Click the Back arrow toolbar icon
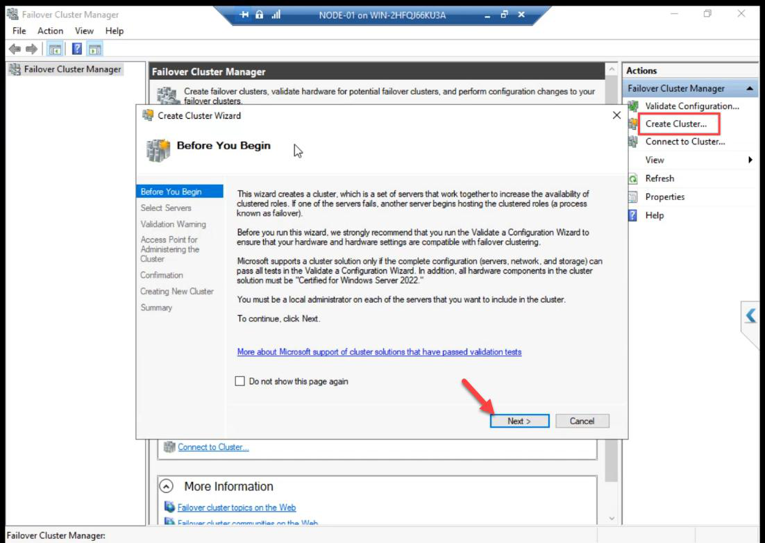This screenshot has height=543, width=765. [x=15, y=49]
